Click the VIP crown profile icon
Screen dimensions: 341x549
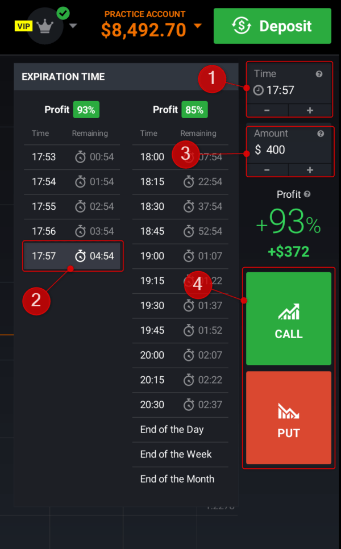tap(45, 26)
